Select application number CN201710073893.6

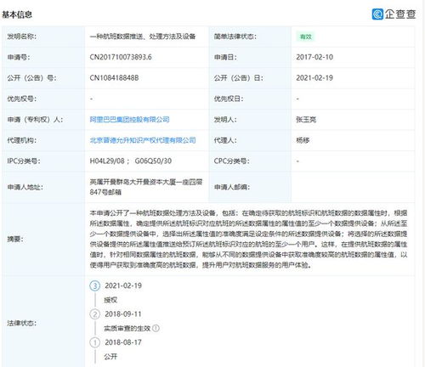tap(121, 57)
